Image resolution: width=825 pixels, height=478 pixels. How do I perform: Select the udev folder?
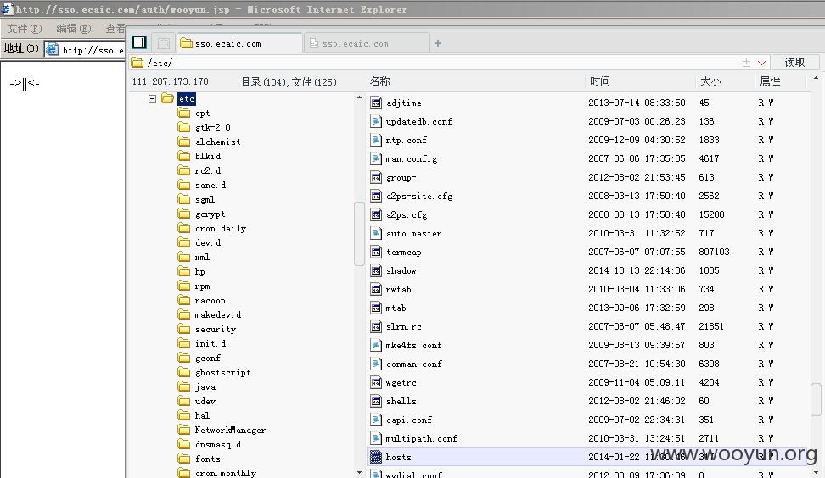point(205,402)
